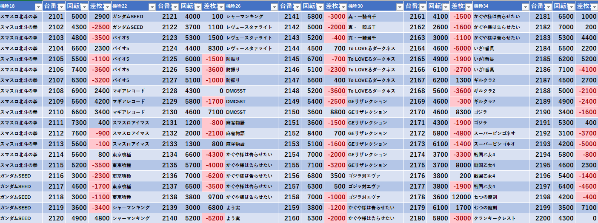Open the 機種22 column filter dropdown

152,7
